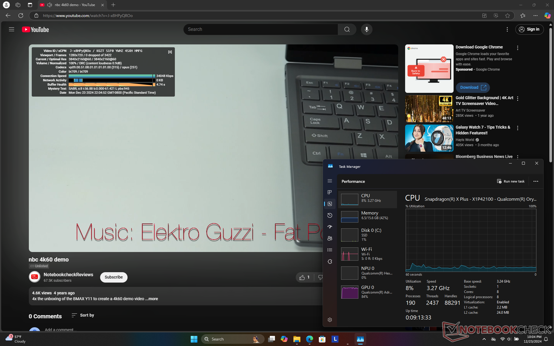
Task: Select Memory performance item
Action: [367, 216]
